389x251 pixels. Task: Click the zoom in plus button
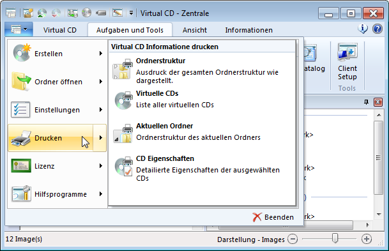pyautogui.click(x=367, y=239)
